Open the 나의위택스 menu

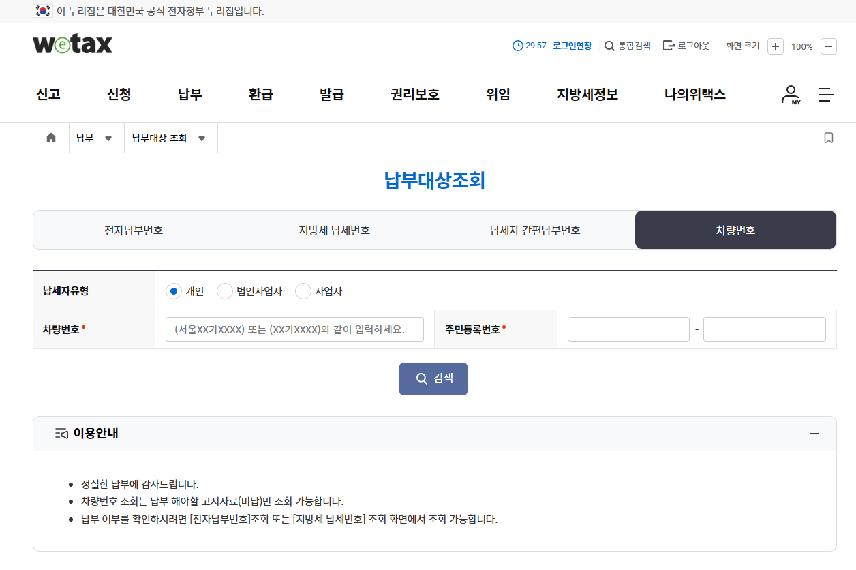coord(695,95)
